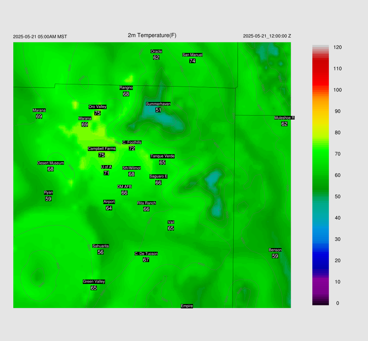Click San Manuel's temperature value 74

click(x=192, y=61)
